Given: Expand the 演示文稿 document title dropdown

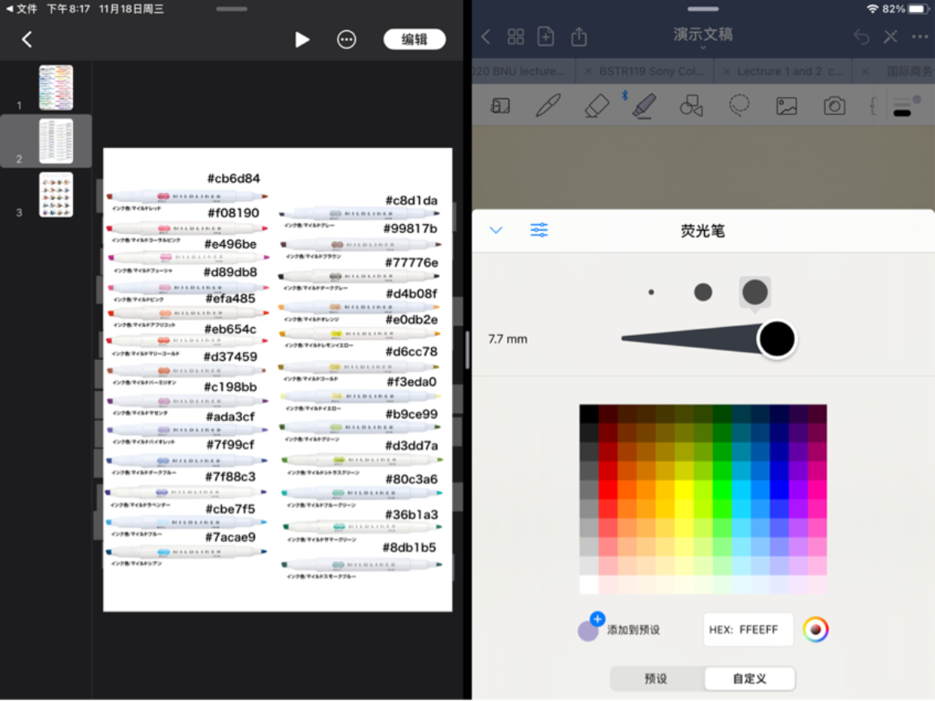Looking at the screenshot, I should 702,38.
